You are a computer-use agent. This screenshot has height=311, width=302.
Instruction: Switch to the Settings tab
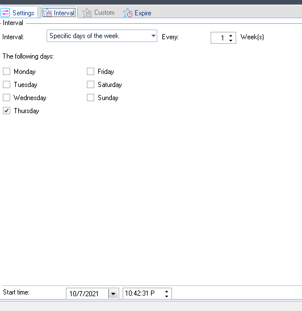point(19,13)
